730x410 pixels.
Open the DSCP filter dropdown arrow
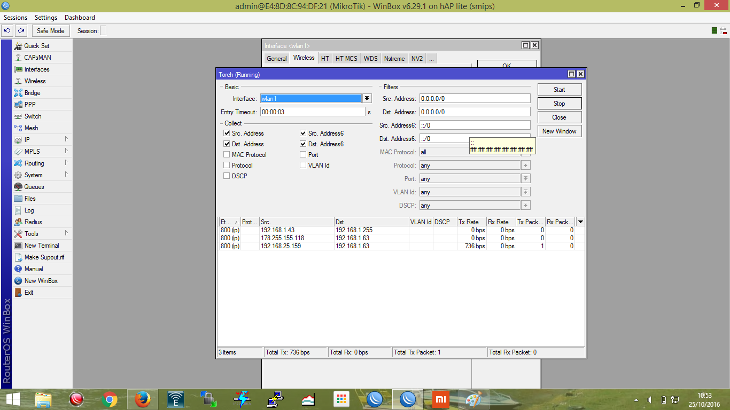[526, 206]
